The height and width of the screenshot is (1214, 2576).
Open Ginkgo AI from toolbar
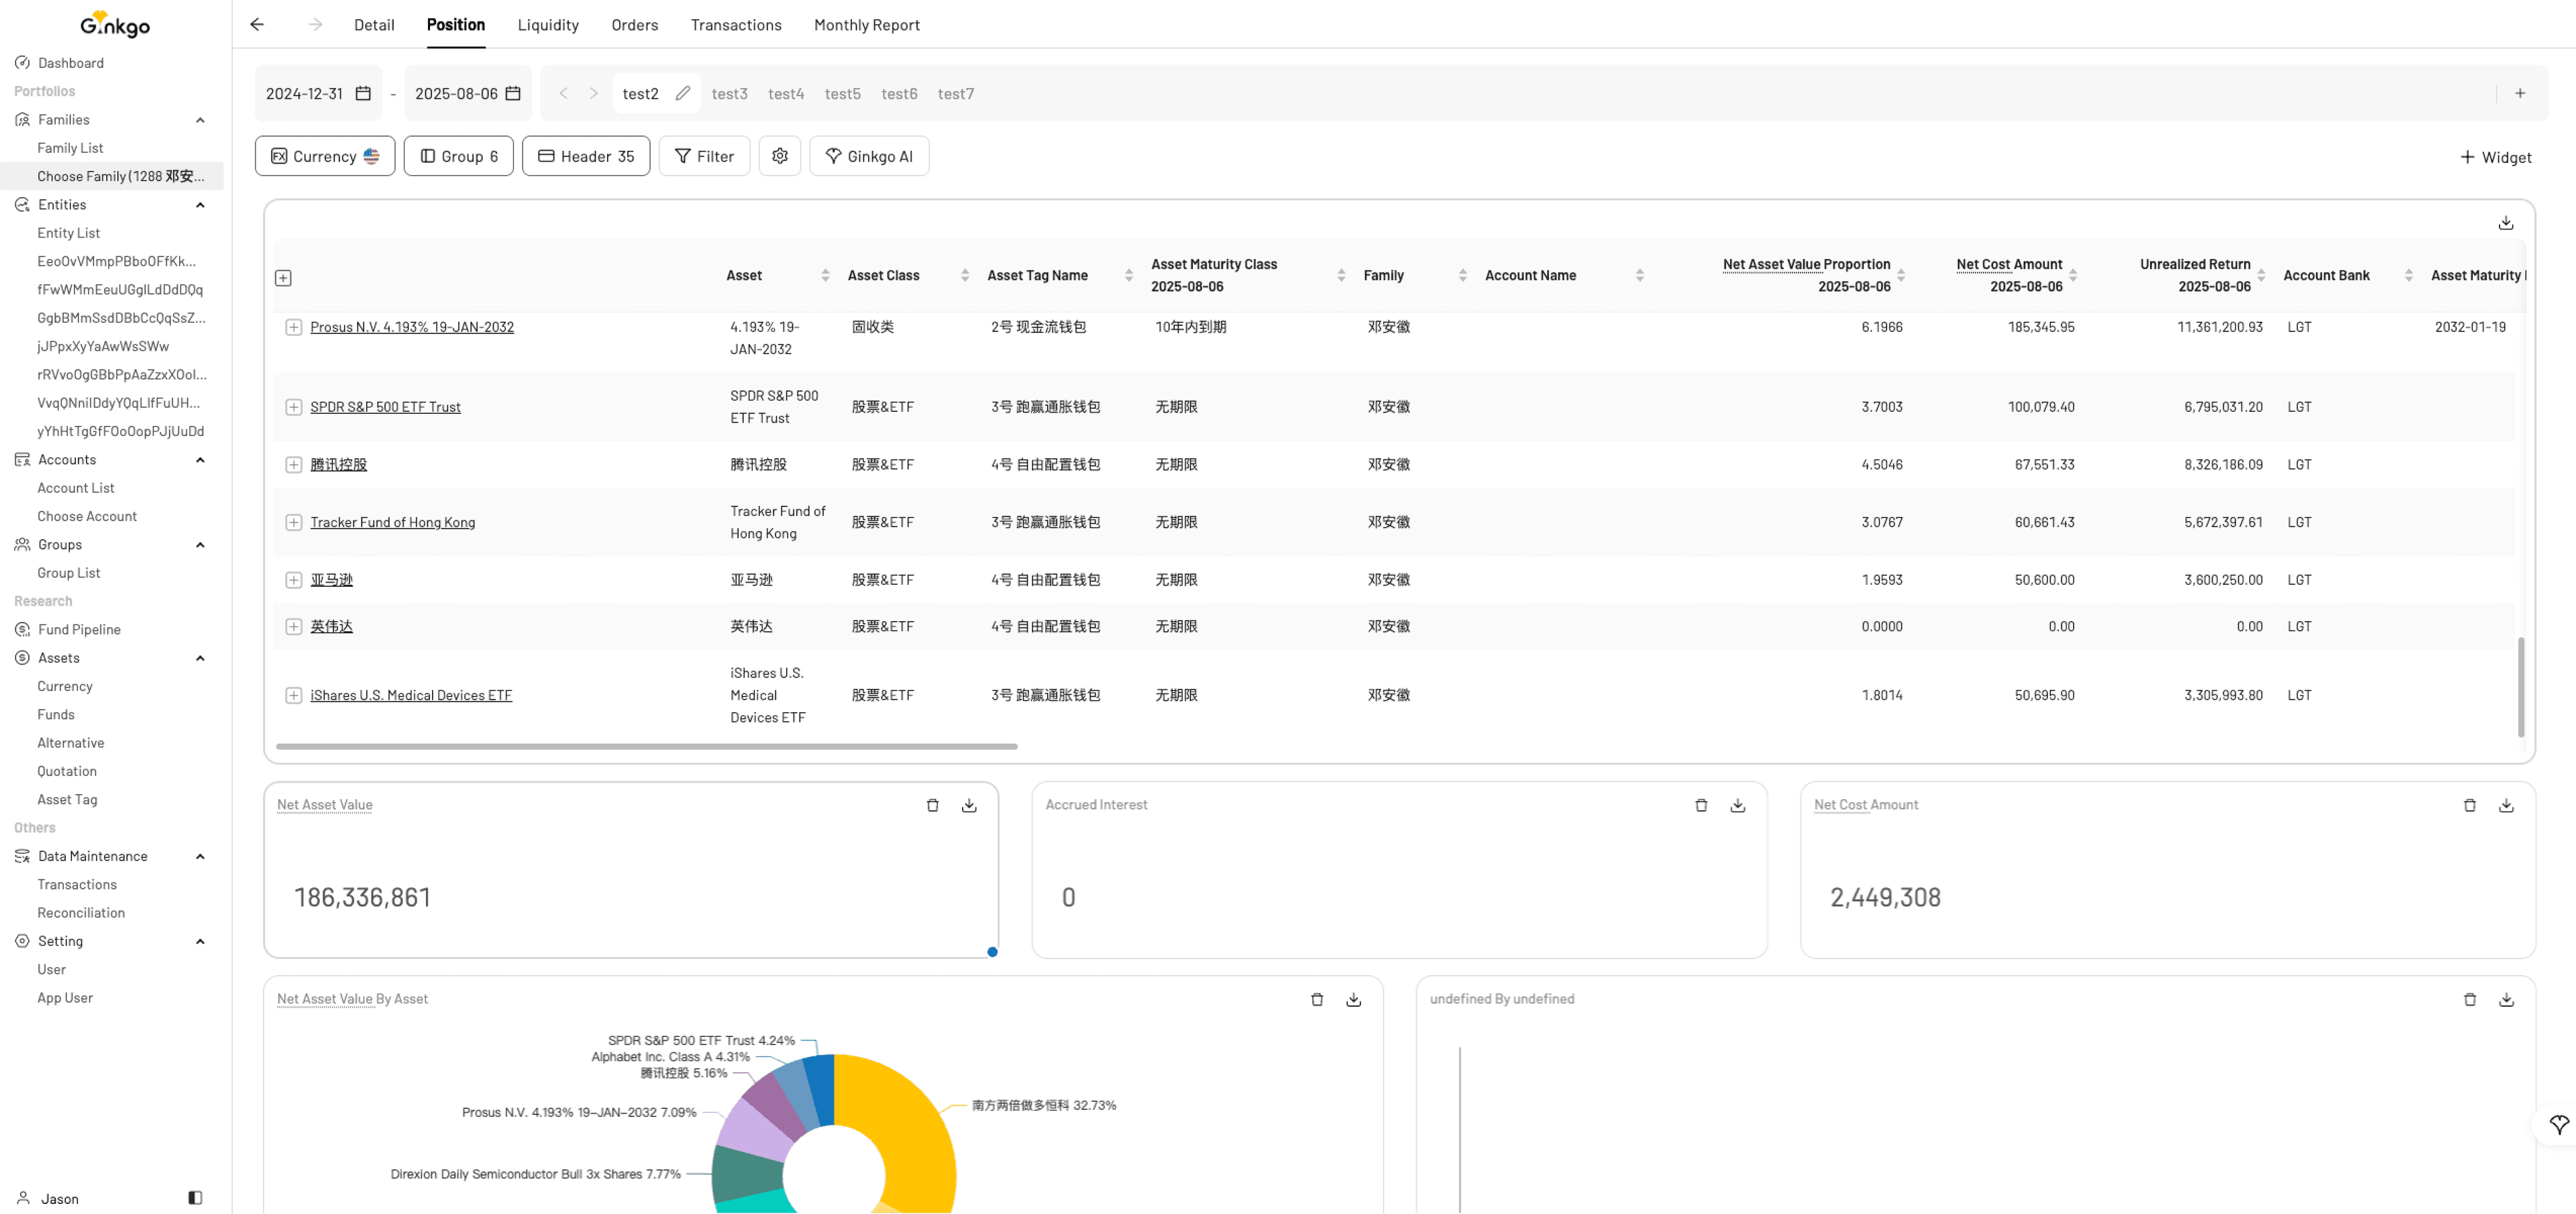click(x=869, y=156)
